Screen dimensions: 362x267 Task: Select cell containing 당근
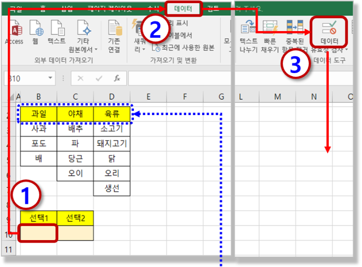[76, 159]
